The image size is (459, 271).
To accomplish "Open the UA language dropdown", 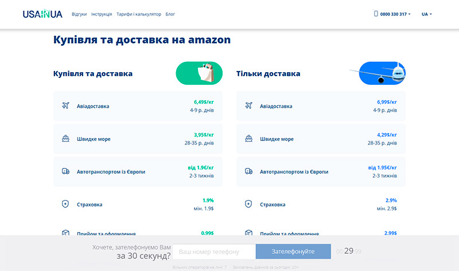I will coord(427,14).
